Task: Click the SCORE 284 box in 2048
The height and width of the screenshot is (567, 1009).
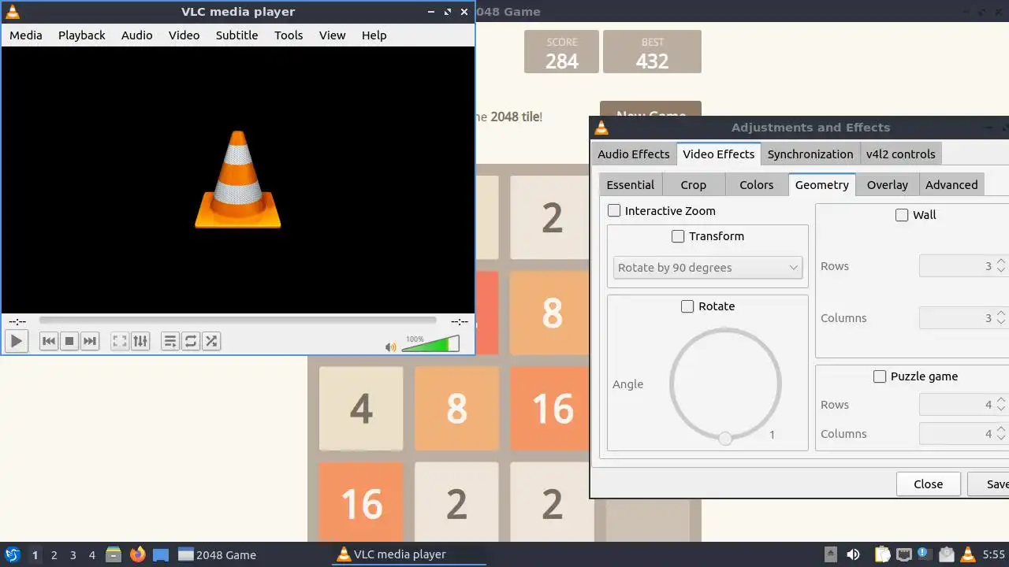Action: click(562, 52)
